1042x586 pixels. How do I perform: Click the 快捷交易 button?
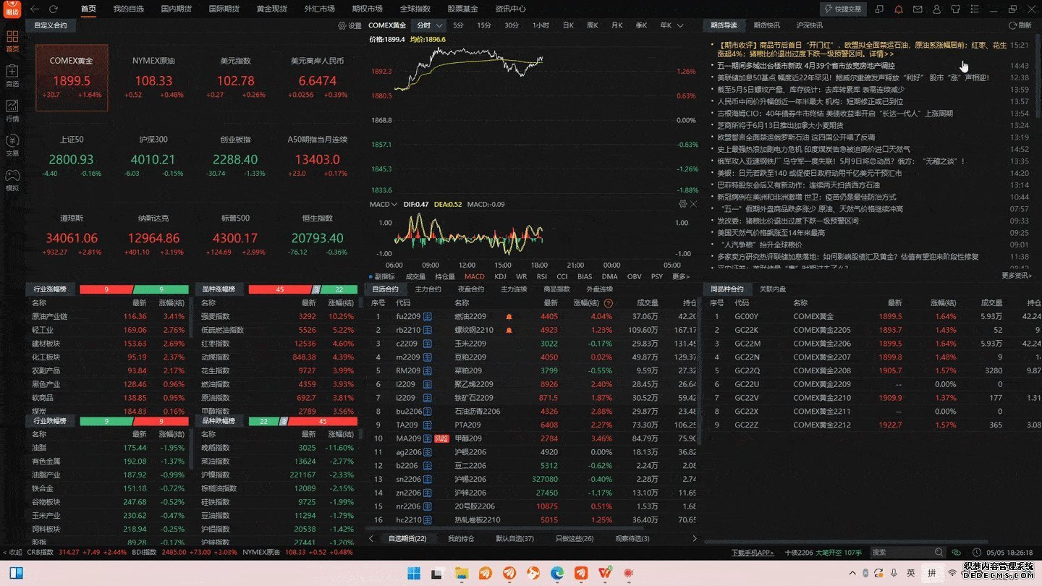coord(843,9)
